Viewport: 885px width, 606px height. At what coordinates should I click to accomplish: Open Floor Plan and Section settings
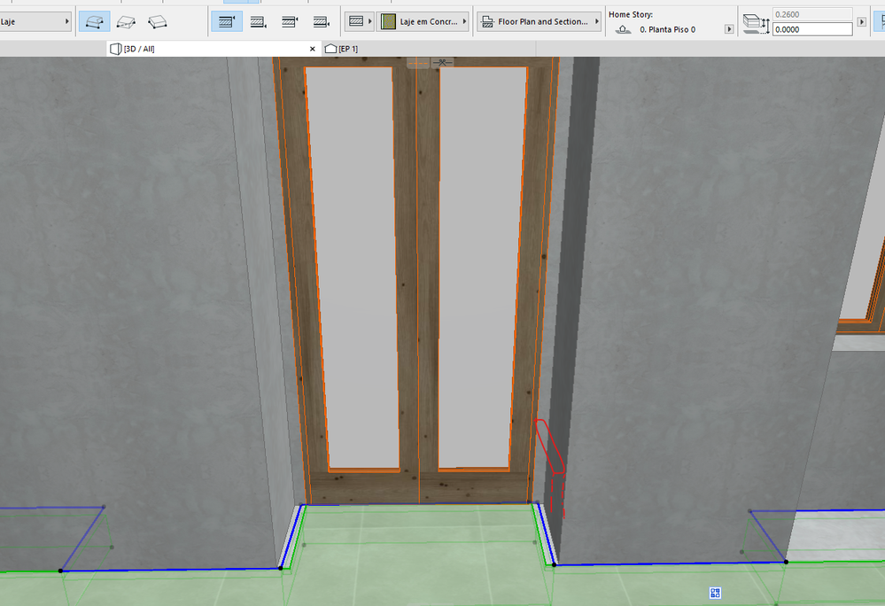pos(539,21)
